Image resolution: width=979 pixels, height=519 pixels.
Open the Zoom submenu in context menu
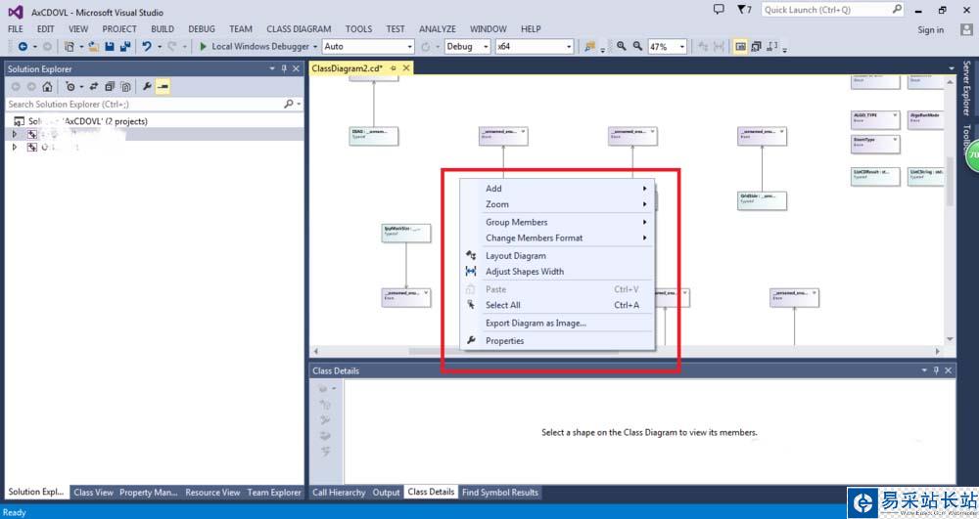click(x=558, y=204)
